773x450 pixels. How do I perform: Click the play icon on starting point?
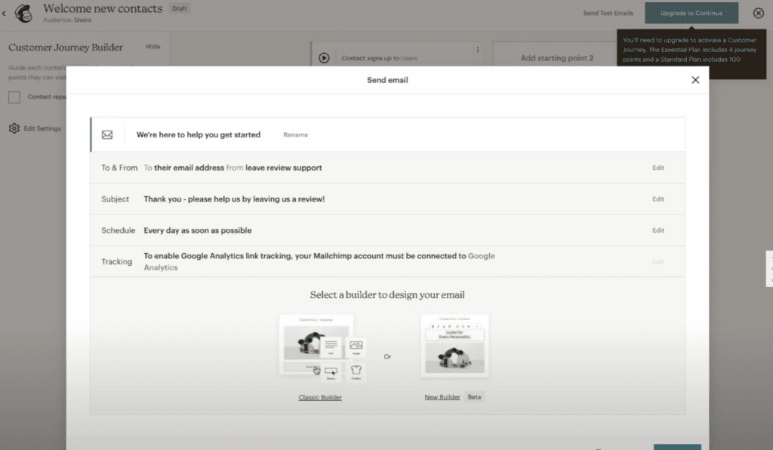(324, 57)
